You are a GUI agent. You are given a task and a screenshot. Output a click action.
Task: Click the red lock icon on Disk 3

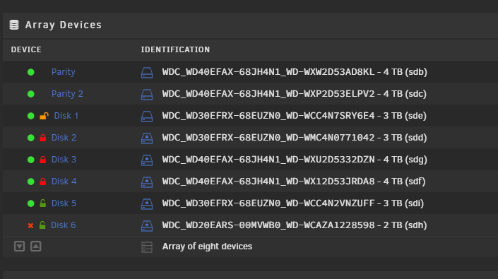43,160
